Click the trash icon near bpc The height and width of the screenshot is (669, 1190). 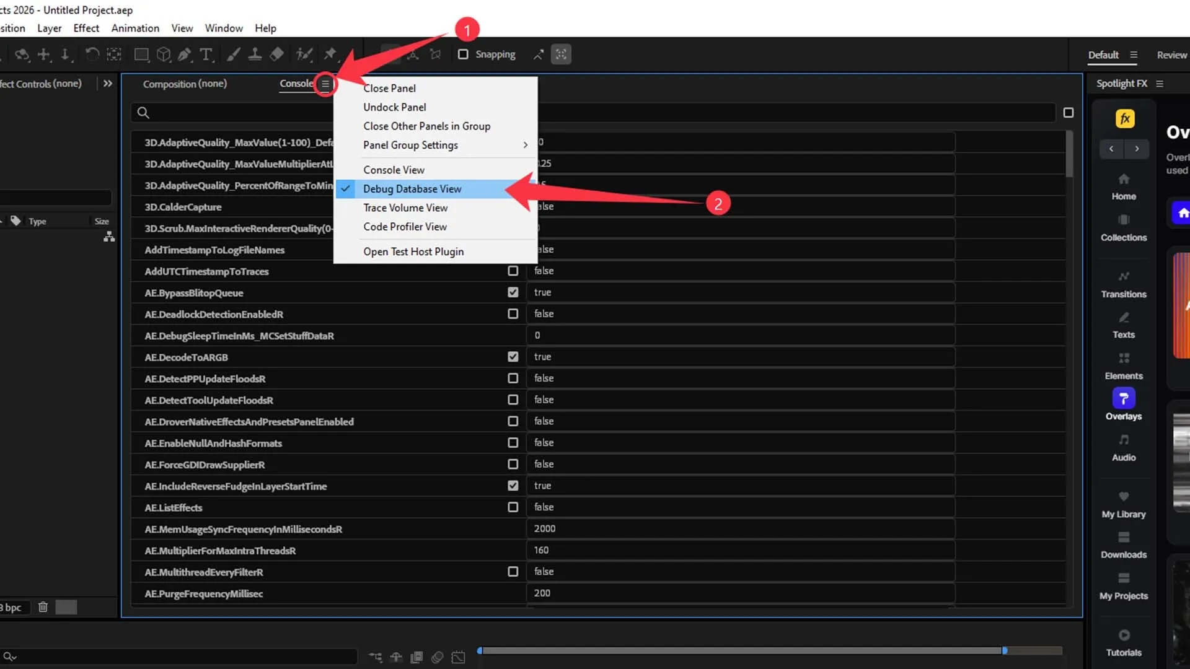click(43, 607)
